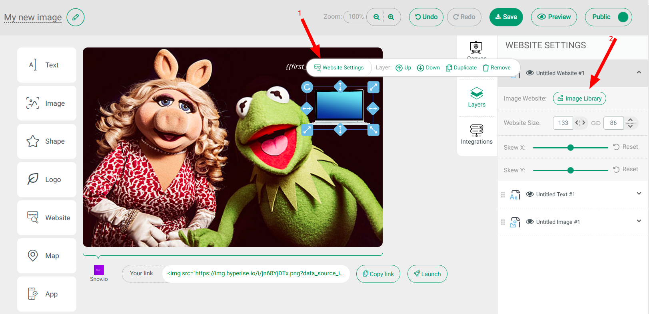
Task: Click the pencil edit-name icon
Action: [76, 17]
